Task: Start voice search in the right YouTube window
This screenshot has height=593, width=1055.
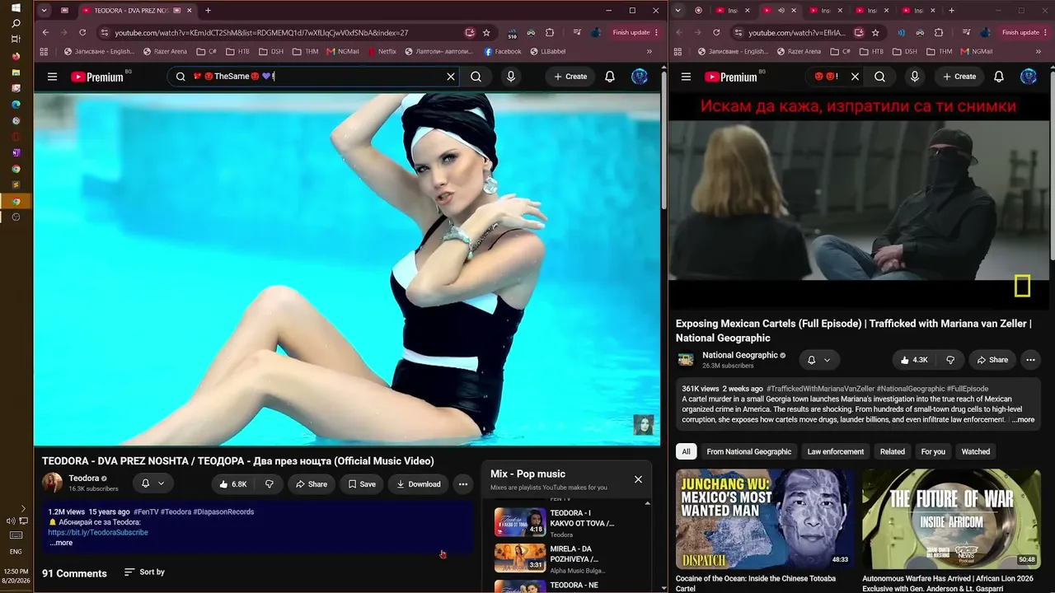Action: pos(915,77)
